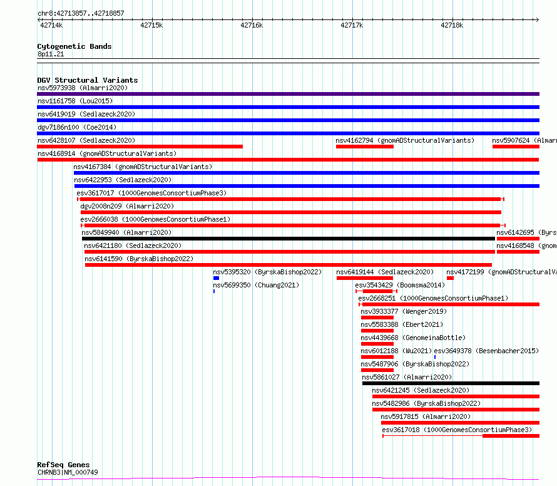The image size is (557, 486).
Task: Click the chr8:42713857..42718857 coordinates text
Action: click(81, 13)
